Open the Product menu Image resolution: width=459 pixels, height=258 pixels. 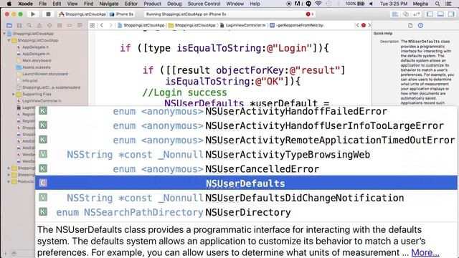(x=152, y=4)
